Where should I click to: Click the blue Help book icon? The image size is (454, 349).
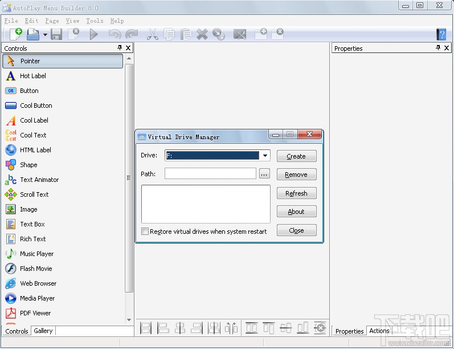pyautogui.click(x=441, y=34)
